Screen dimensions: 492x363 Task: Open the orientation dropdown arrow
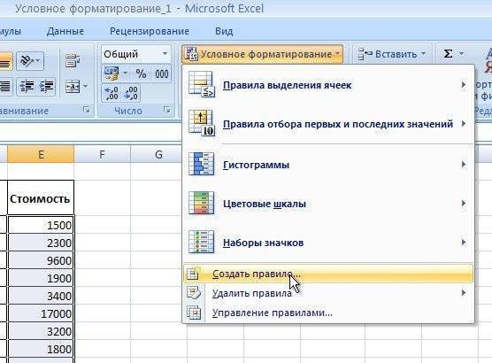click(38, 60)
